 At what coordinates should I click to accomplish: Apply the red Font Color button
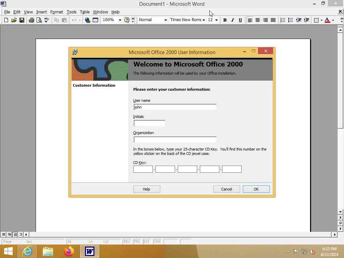pos(327,20)
